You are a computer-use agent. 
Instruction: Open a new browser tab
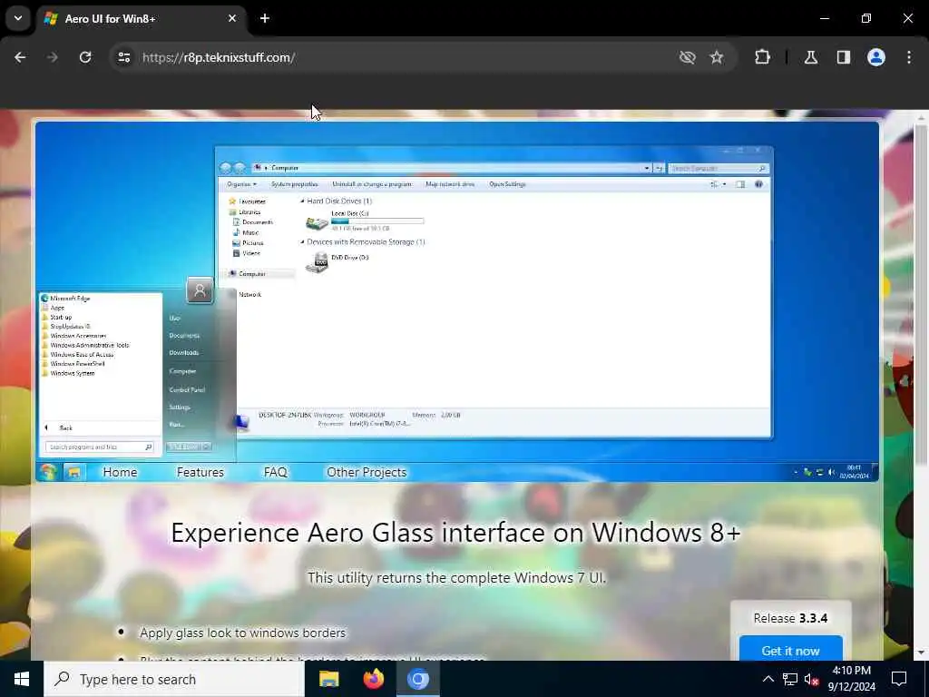[x=265, y=18]
